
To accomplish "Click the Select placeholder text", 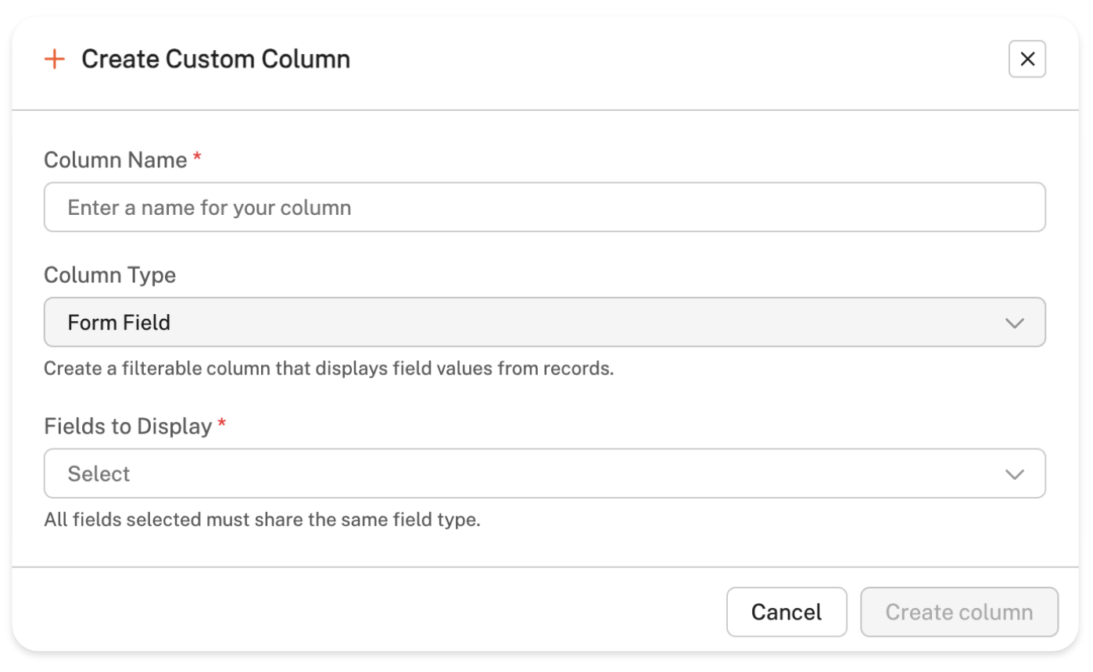I will 99,474.
